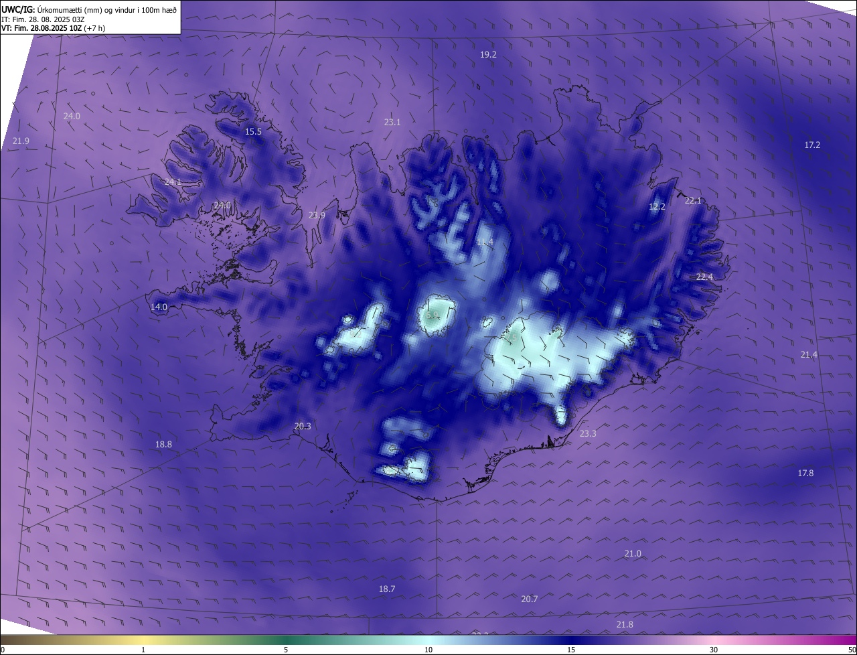Click the 24.1 value label
Image resolution: width=857 pixels, height=655 pixels.
click(173, 182)
